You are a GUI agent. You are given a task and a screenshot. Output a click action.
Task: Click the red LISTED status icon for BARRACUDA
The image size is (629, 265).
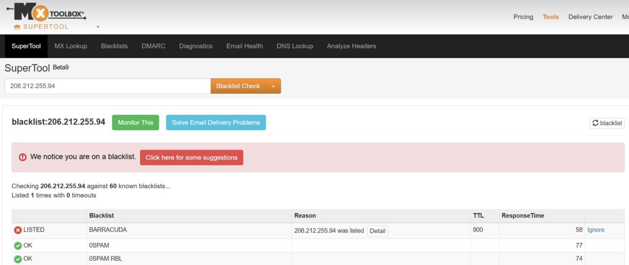click(18, 230)
